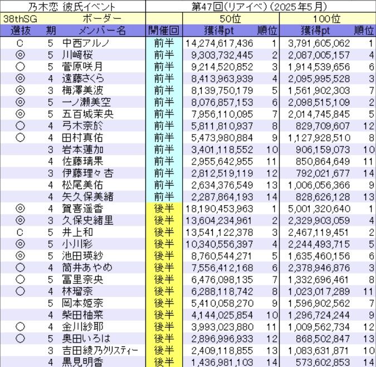This screenshot has width=376, height=367.
Task: Select the 選抜 column header
Action: click(21, 31)
